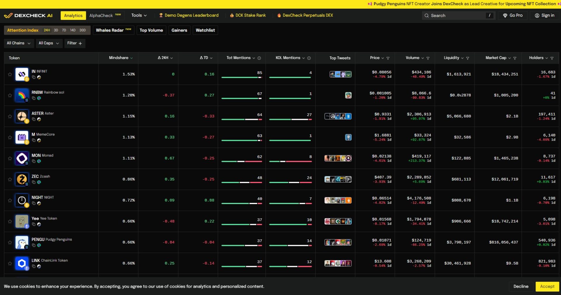Open the Market Cap column filter funnel
561x295 pixels.
(515, 58)
